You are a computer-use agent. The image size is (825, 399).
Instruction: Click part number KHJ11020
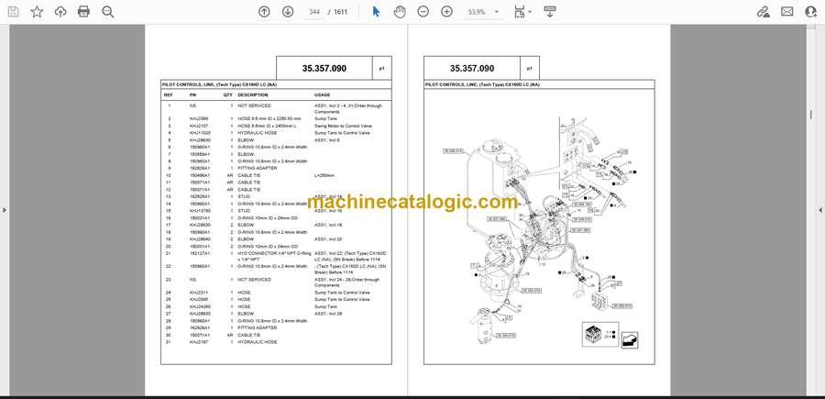200,133
